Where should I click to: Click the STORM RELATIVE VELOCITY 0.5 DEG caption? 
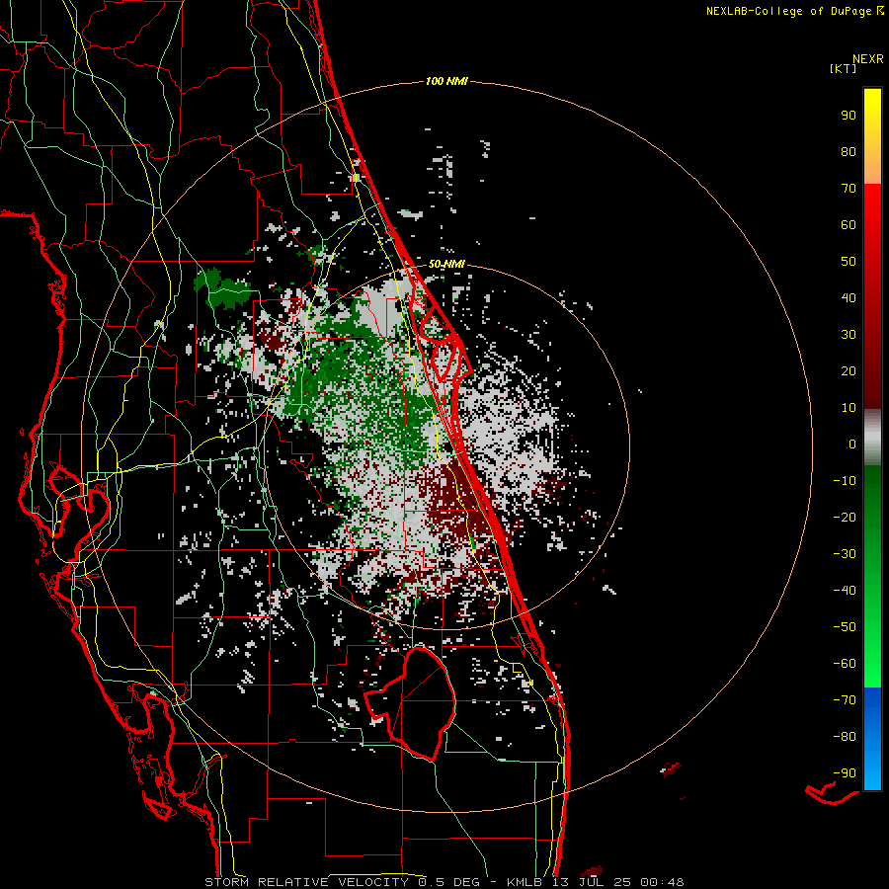[342, 882]
